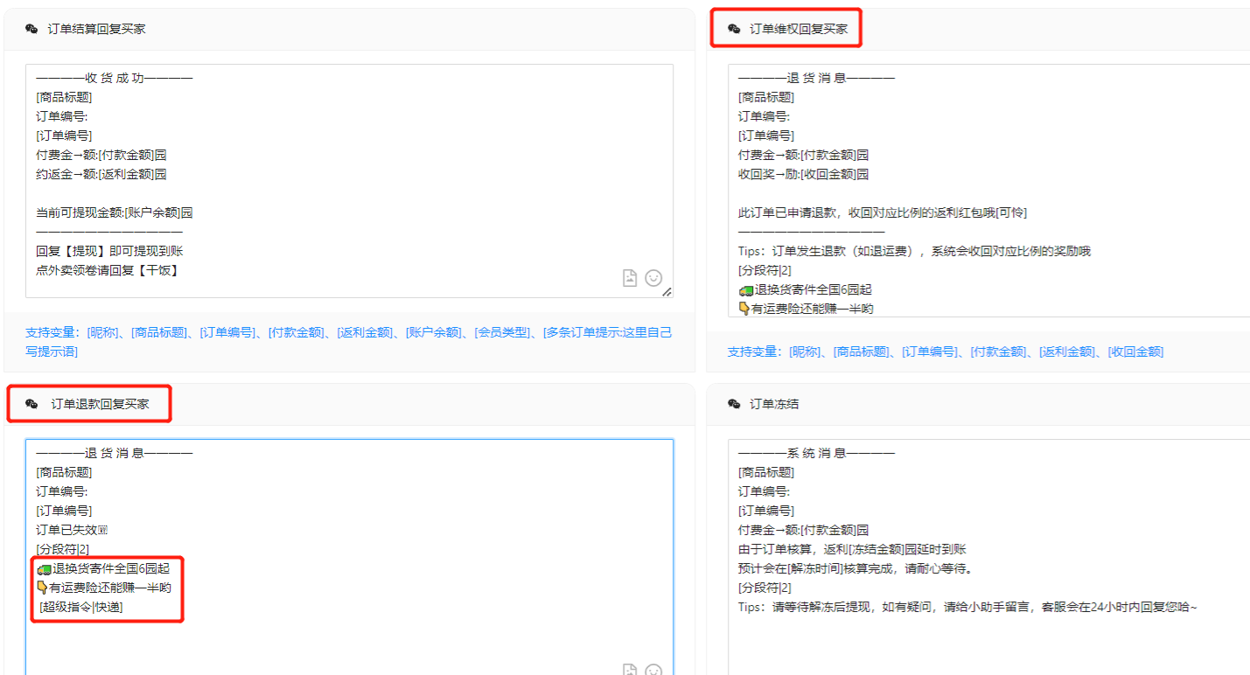This screenshot has width=1250, height=675.
Task: Click the WeChat icon beside 订单退款回复买家
Action: pyautogui.click(x=31, y=404)
